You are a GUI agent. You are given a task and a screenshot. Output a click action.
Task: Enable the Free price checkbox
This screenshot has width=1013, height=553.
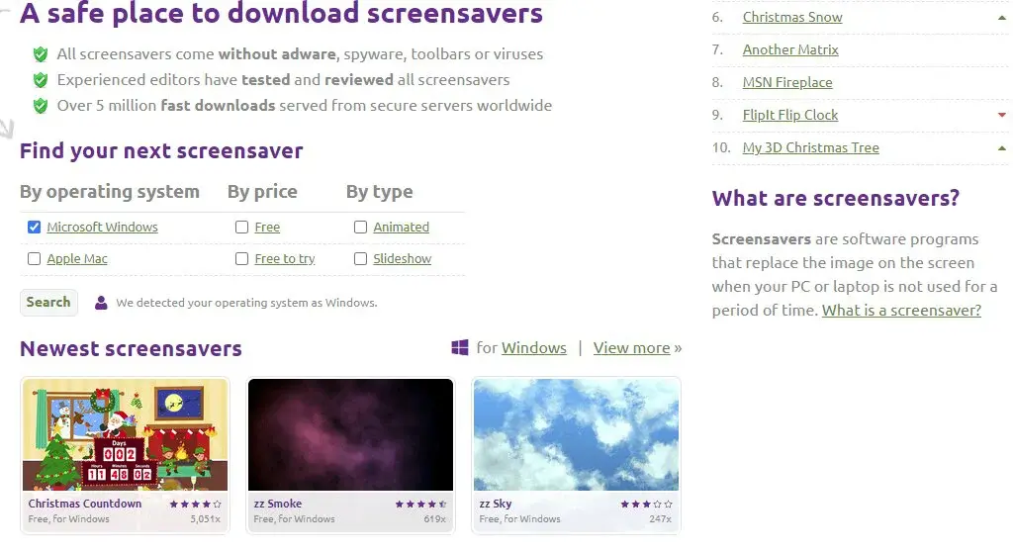point(241,227)
